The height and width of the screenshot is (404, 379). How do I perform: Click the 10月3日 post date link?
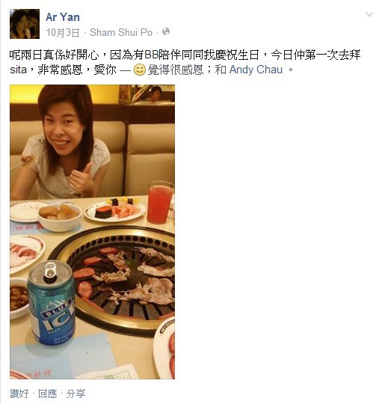pos(63,33)
